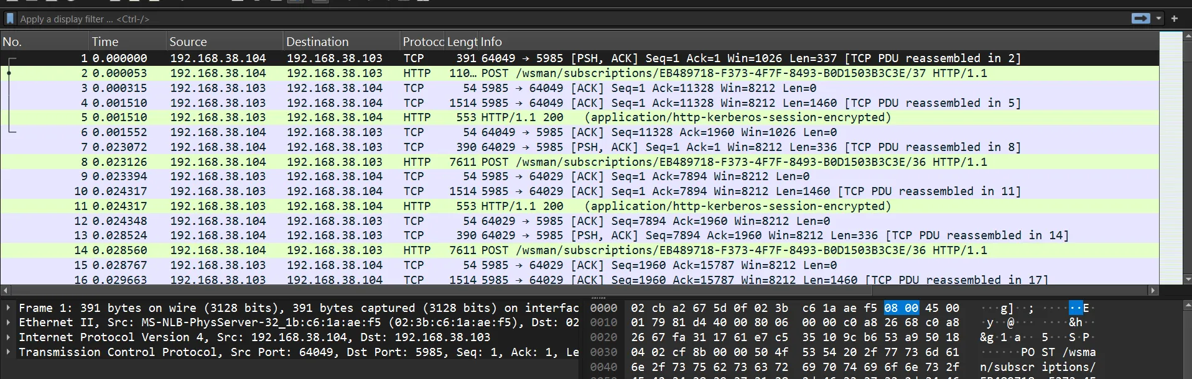Click the packet list minimap overview

[1170, 155]
